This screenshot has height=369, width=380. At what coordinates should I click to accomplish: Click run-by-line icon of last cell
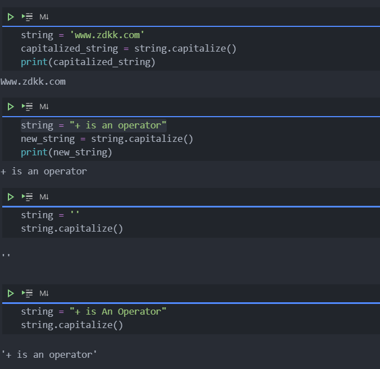pos(27,293)
